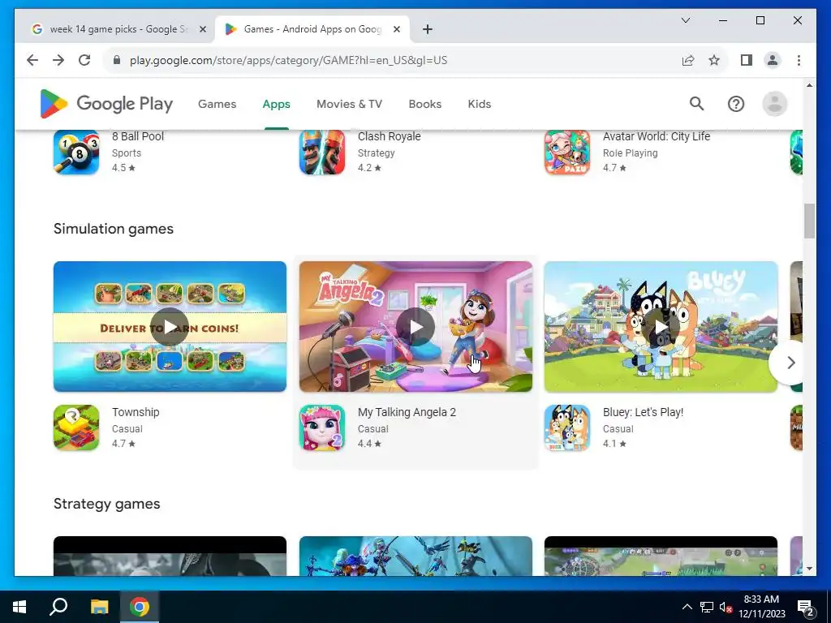
Task: Open the Township app icon
Action: click(x=76, y=428)
